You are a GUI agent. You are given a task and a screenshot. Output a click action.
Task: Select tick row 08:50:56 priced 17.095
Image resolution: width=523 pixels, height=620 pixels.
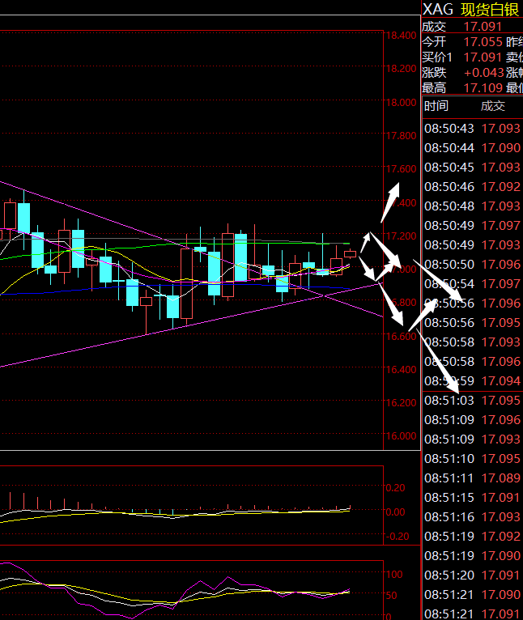[x=472, y=323]
